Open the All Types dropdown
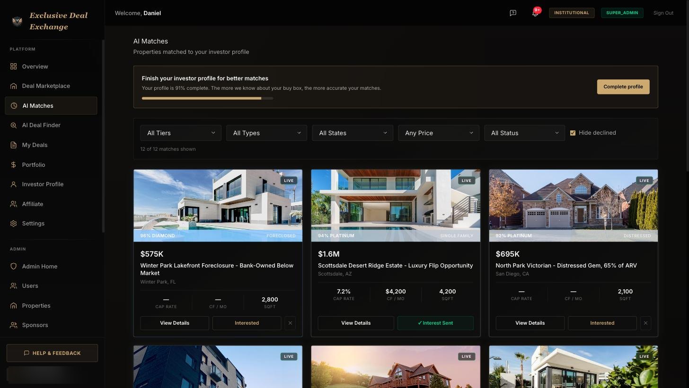The image size is (689, 388). pyautogui.click(x=267, y=133)
